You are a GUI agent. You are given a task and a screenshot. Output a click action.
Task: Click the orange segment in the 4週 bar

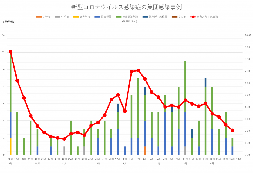tap(145, 151)
